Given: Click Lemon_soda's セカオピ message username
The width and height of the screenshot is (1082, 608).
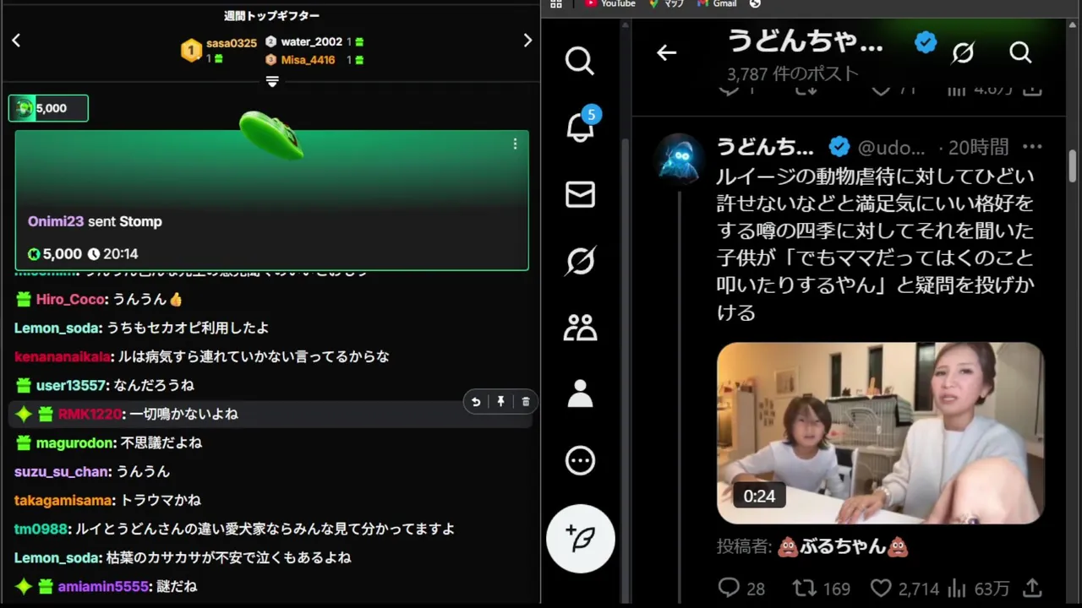Looking at the screenshot, I should click(57, 328).
